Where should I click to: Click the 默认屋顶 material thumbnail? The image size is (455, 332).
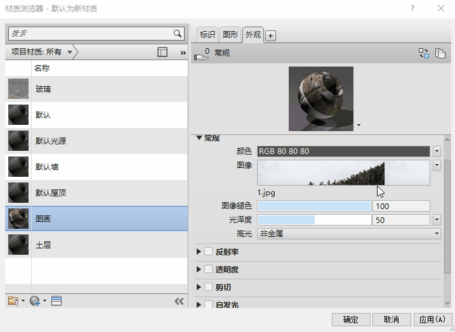point(18,193)
